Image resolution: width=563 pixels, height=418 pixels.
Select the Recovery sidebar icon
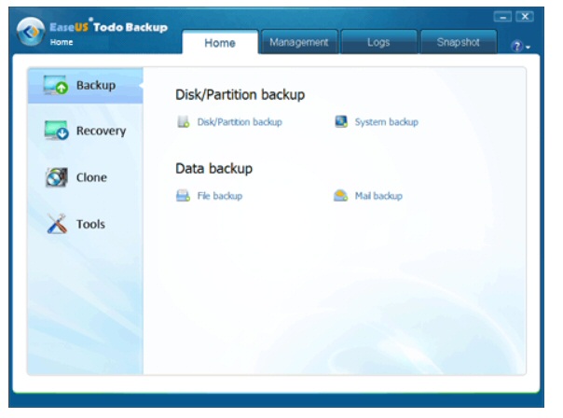point(56,131)
